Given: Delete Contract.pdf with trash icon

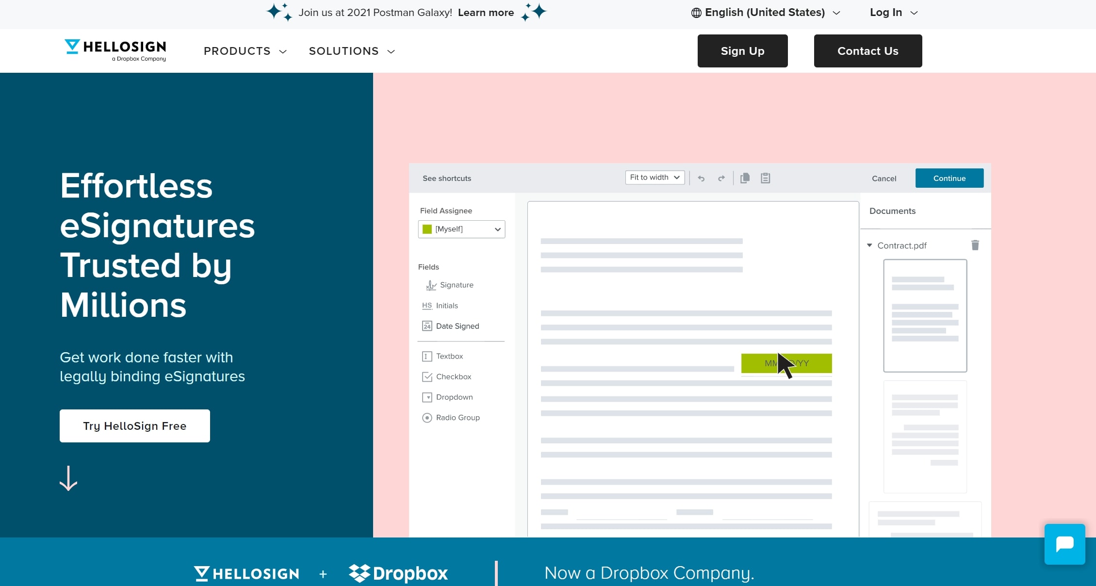Looking at the screenshot, I should [x=975, y=245].
